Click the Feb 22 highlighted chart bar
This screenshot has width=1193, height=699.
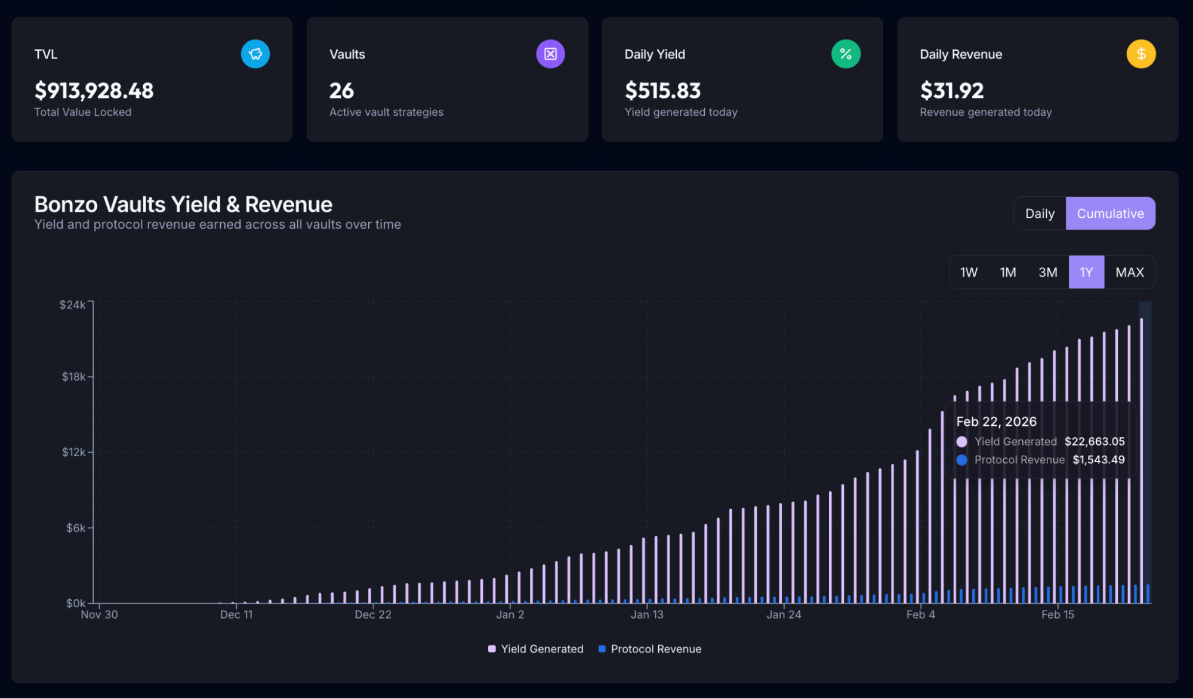[1142, 465]
